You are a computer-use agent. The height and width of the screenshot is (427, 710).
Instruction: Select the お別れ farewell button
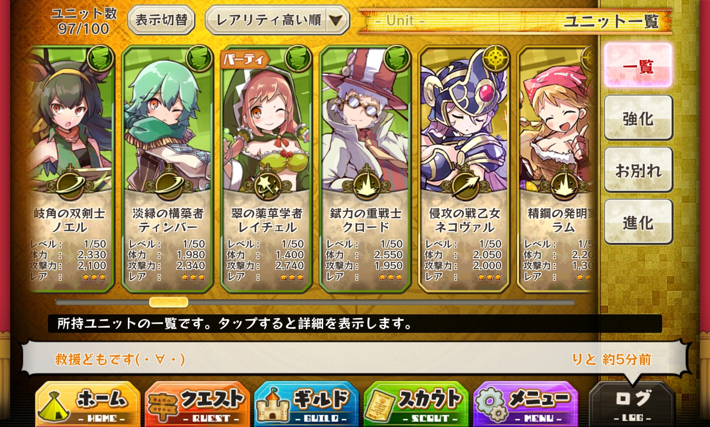638,170
